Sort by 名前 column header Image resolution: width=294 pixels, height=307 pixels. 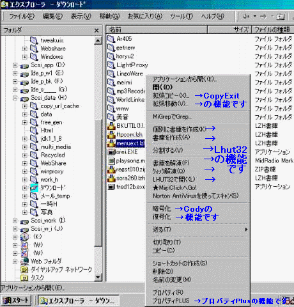pyautogui.click(x=157, y=29)
